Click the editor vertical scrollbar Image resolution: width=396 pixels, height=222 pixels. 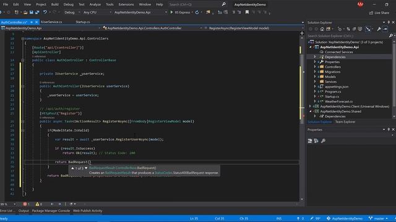point(302,118)
